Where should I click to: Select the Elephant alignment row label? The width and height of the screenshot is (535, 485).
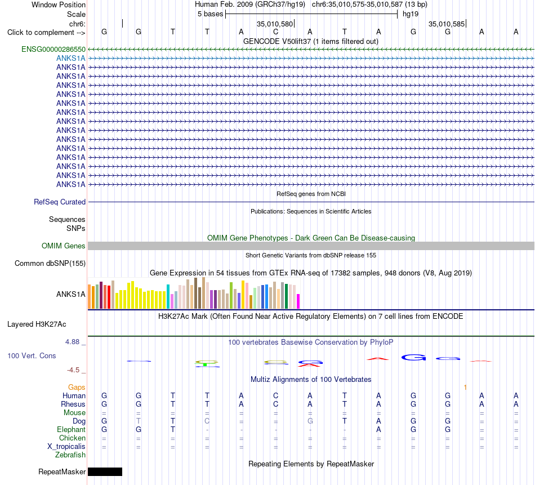(71, 429)
